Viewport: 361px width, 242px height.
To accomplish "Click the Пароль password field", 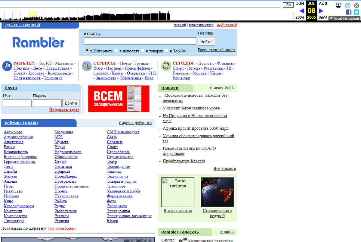I will click(47, 103).
